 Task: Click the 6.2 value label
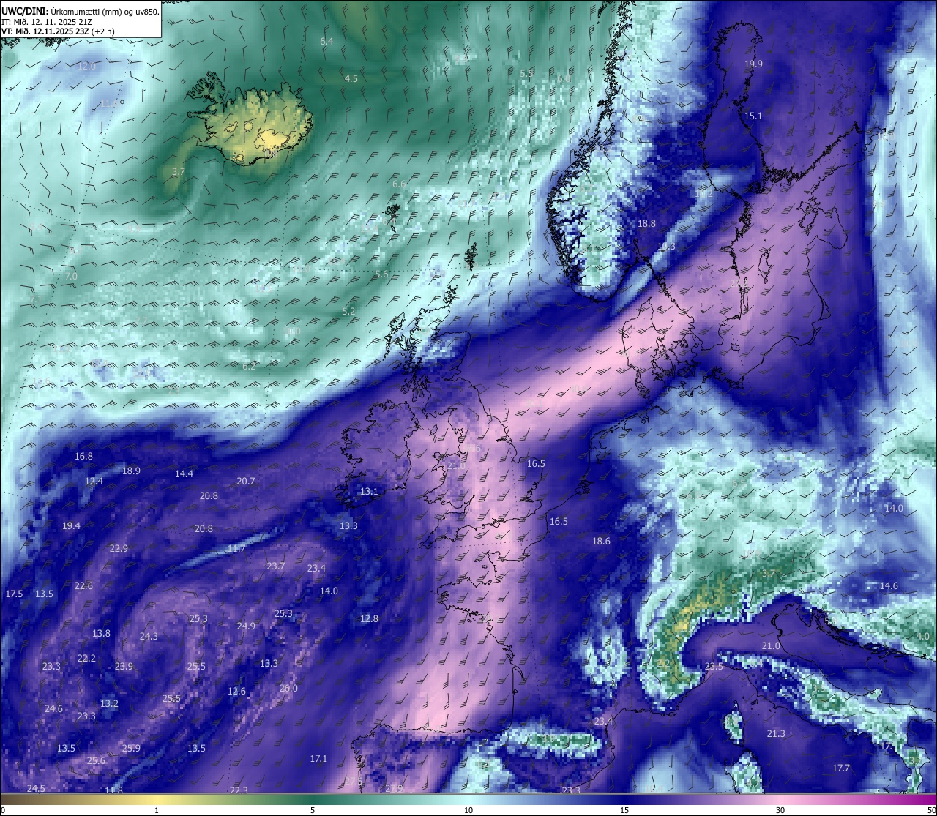(249, 367)
